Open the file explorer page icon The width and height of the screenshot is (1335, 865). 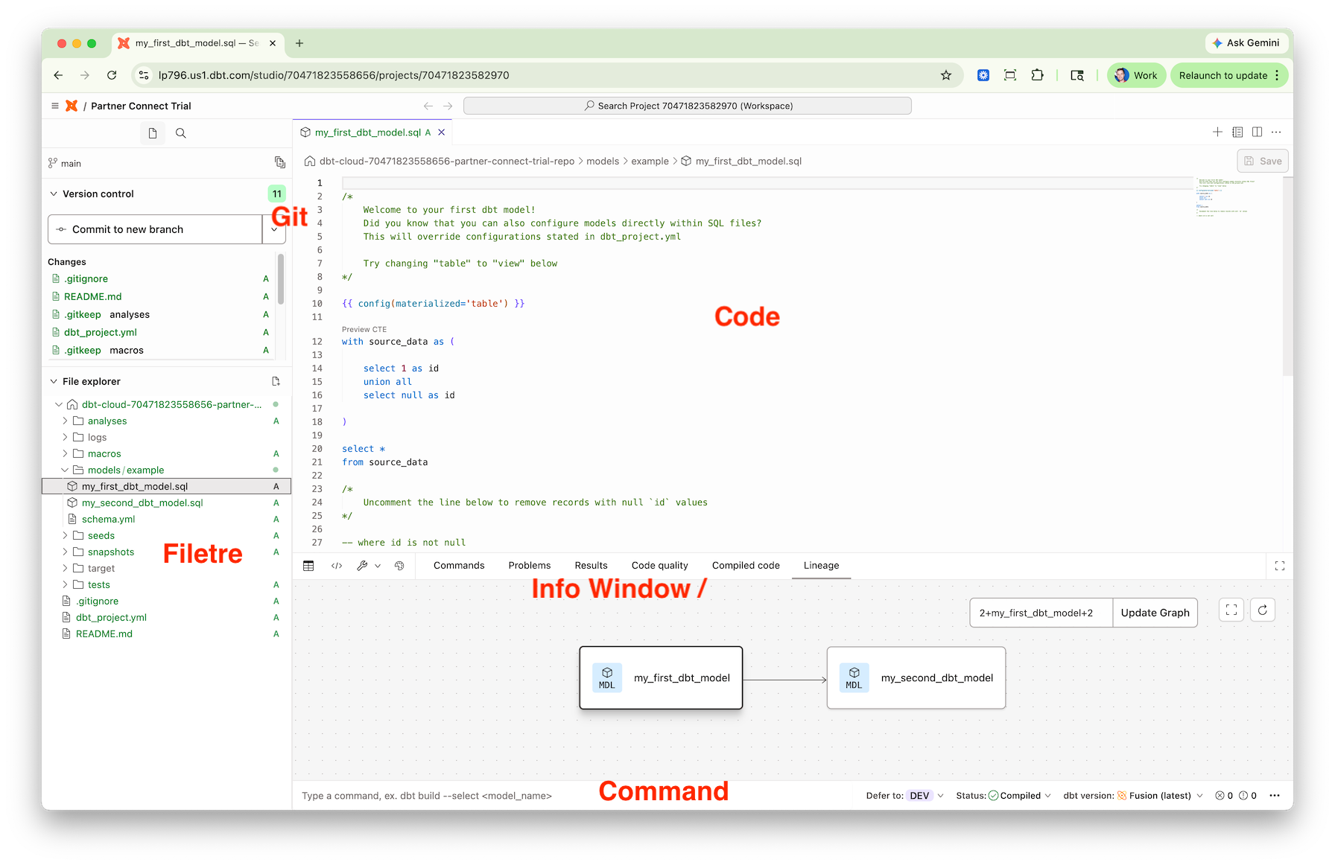[153, 133]
